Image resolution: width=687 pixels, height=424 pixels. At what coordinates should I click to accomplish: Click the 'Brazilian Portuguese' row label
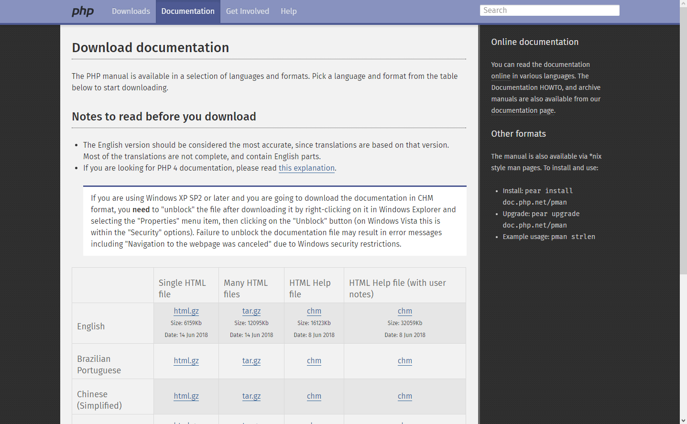coord(99,364)
